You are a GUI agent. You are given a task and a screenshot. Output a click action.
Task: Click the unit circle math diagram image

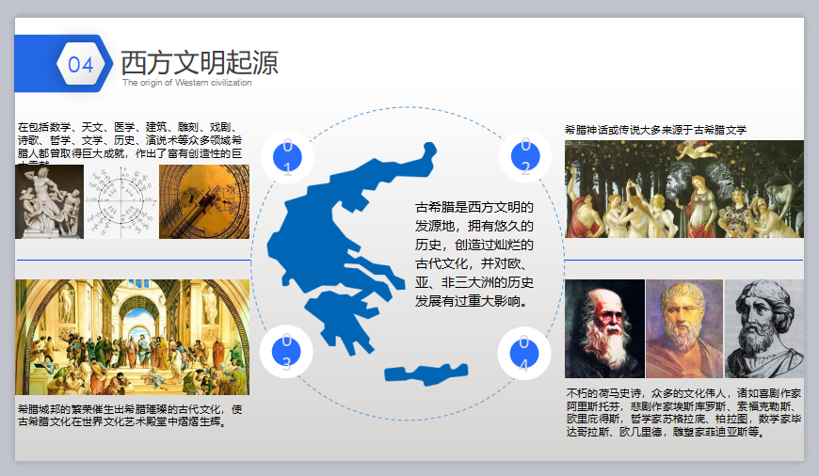click(x=121, y=202)
